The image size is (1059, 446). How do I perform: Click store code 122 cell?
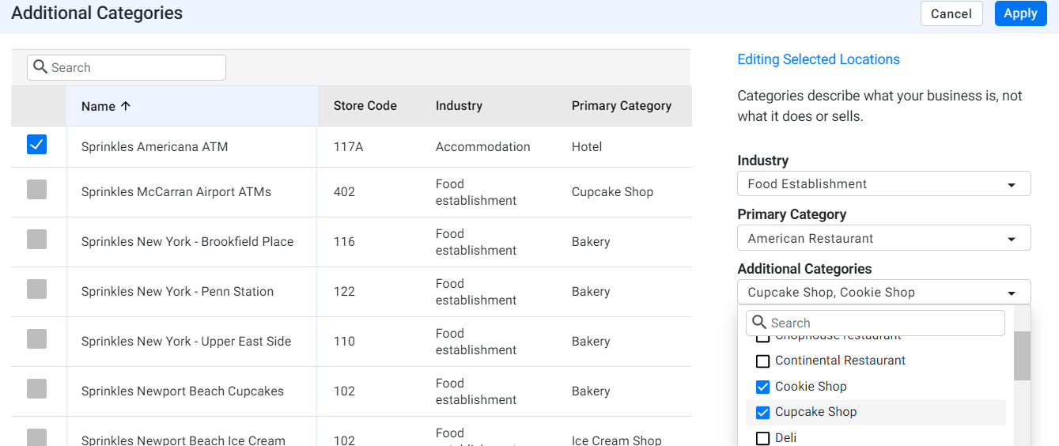(345, 292)
